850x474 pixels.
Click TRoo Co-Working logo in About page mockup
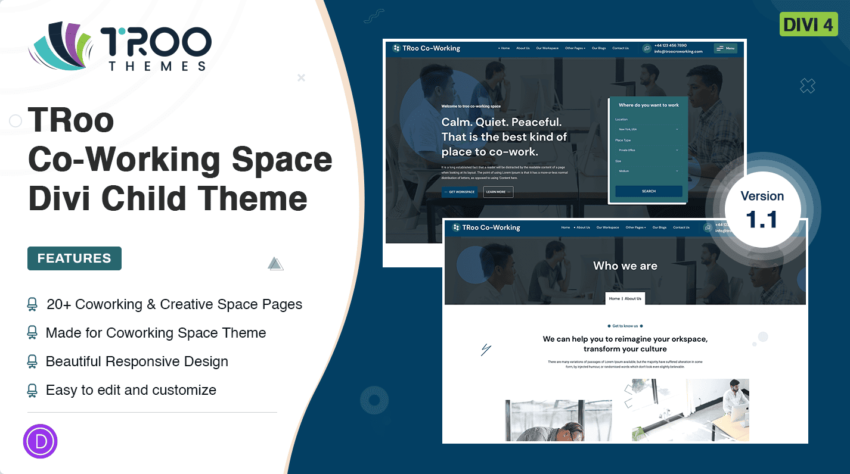(486, 227)
